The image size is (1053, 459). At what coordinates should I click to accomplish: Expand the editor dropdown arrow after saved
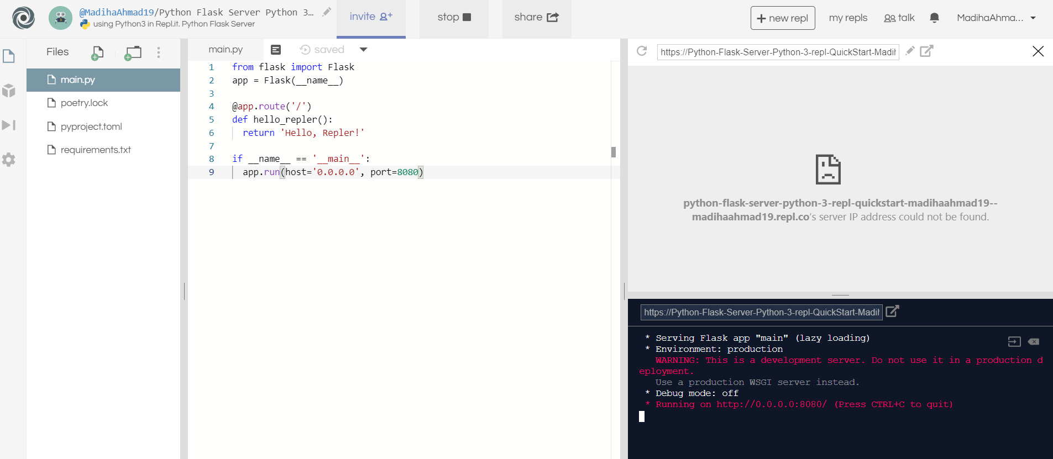[x=363, y=50]
